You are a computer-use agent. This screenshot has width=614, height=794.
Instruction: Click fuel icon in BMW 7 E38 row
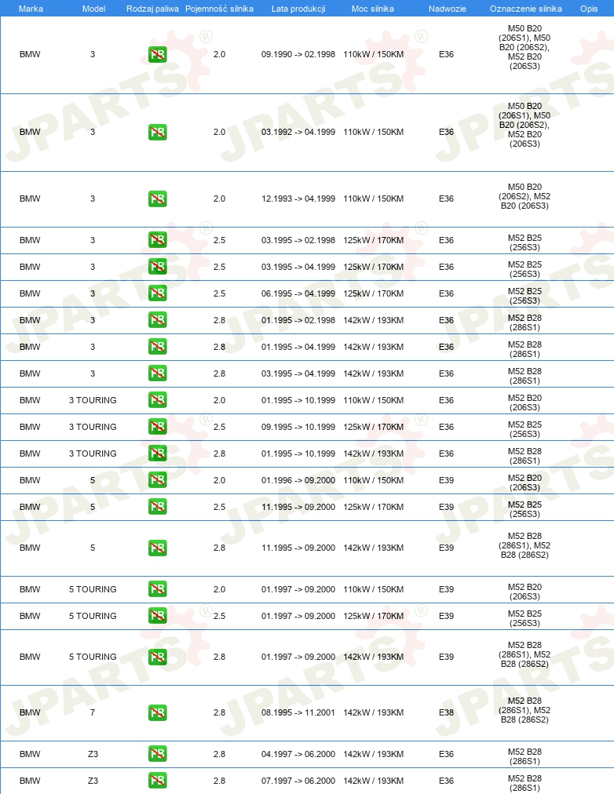[x=158, y=712]
